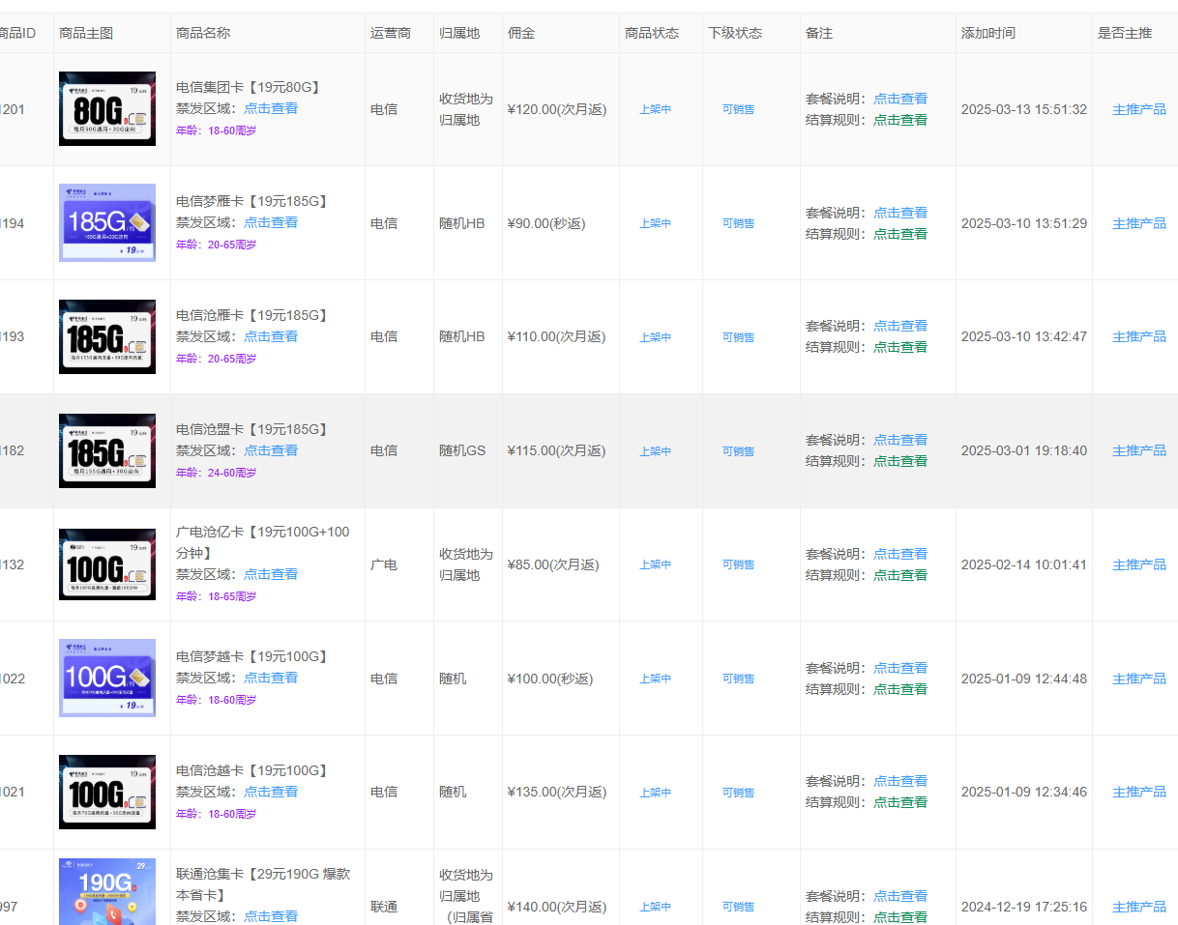Select 可销售 status of 电信沧雁卡
This screenshot has height=925, width=1178.
[x=739, y=337]
